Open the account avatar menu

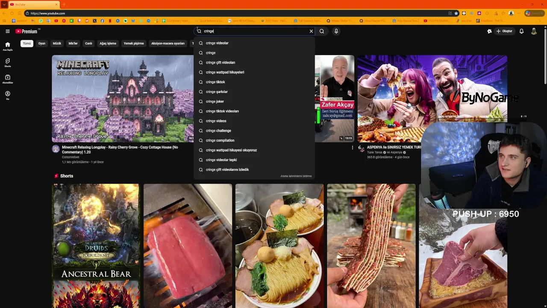[x=534, y=31]
